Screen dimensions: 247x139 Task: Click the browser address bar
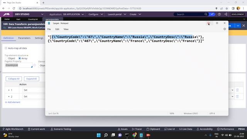117,8
